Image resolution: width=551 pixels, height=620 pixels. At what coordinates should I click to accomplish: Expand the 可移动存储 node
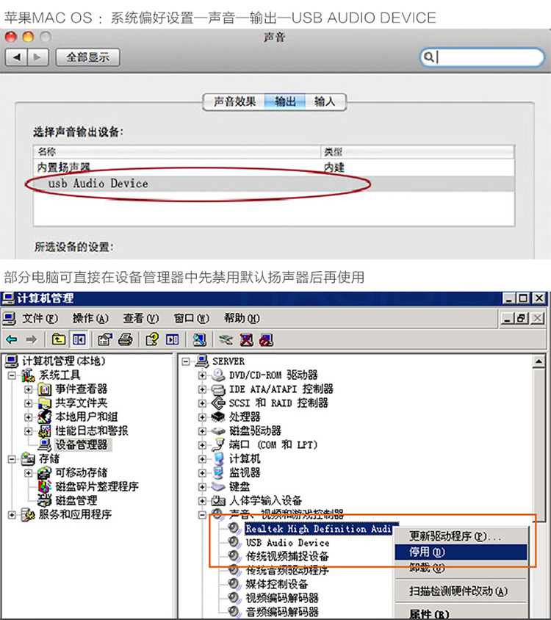tap(28, 473)
